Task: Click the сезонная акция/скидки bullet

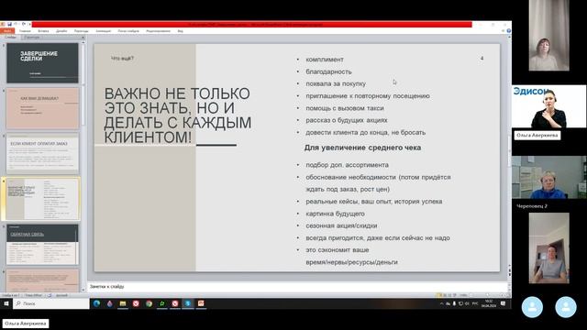Action: coord(341,226)
